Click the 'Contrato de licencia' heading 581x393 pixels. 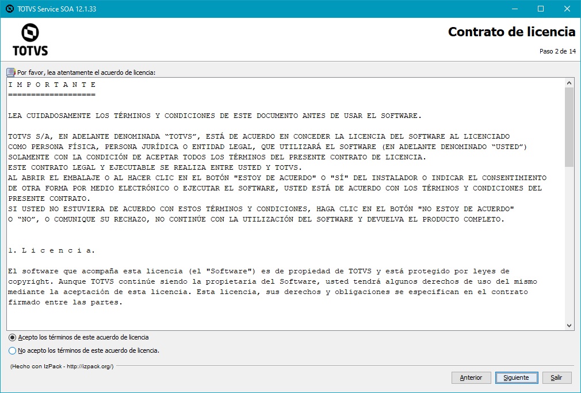pyautogui.click(x=512, y=32)
